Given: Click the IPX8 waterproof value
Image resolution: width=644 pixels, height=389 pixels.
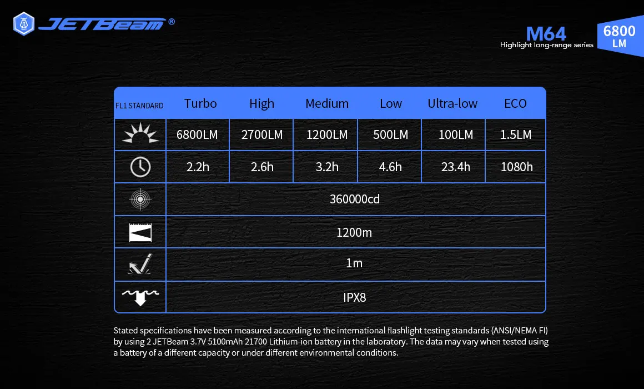Looking at the screenshot, I should tap(354, 297).
